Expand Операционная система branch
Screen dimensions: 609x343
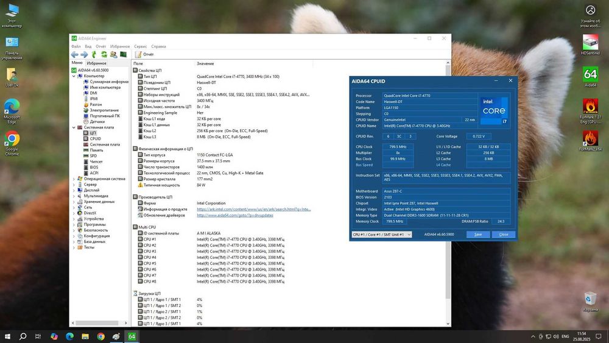[74, 179]
